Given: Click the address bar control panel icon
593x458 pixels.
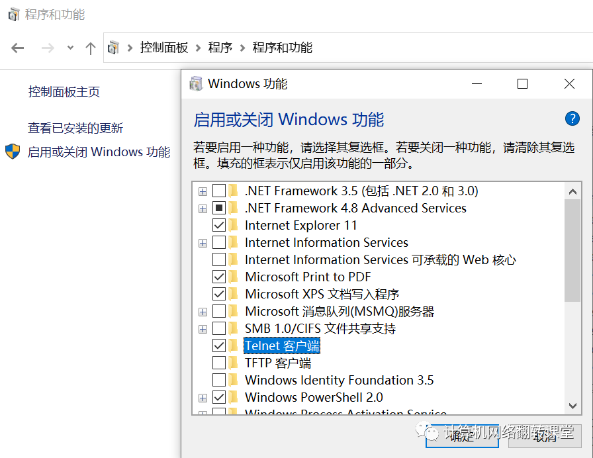Looking at the screenshot, I should [113, 48].
